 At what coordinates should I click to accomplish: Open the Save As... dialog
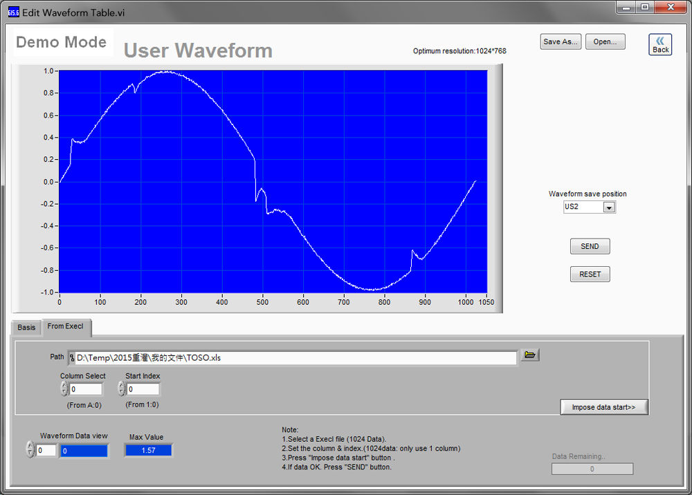pyautogui.click(x=561, y=42)
